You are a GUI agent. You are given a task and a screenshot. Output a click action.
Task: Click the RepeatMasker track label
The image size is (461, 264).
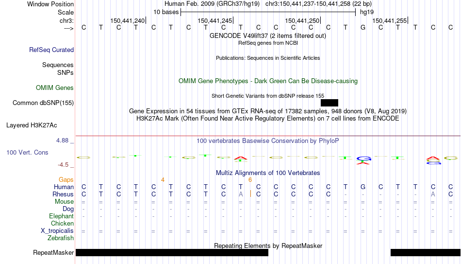pos(53,252)
